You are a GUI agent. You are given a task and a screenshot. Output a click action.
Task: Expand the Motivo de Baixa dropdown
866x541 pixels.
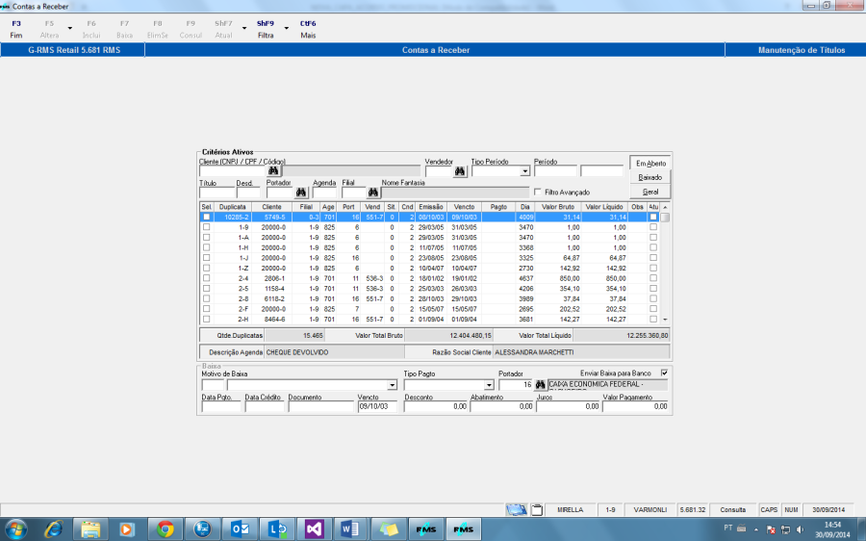click(392, 385)
